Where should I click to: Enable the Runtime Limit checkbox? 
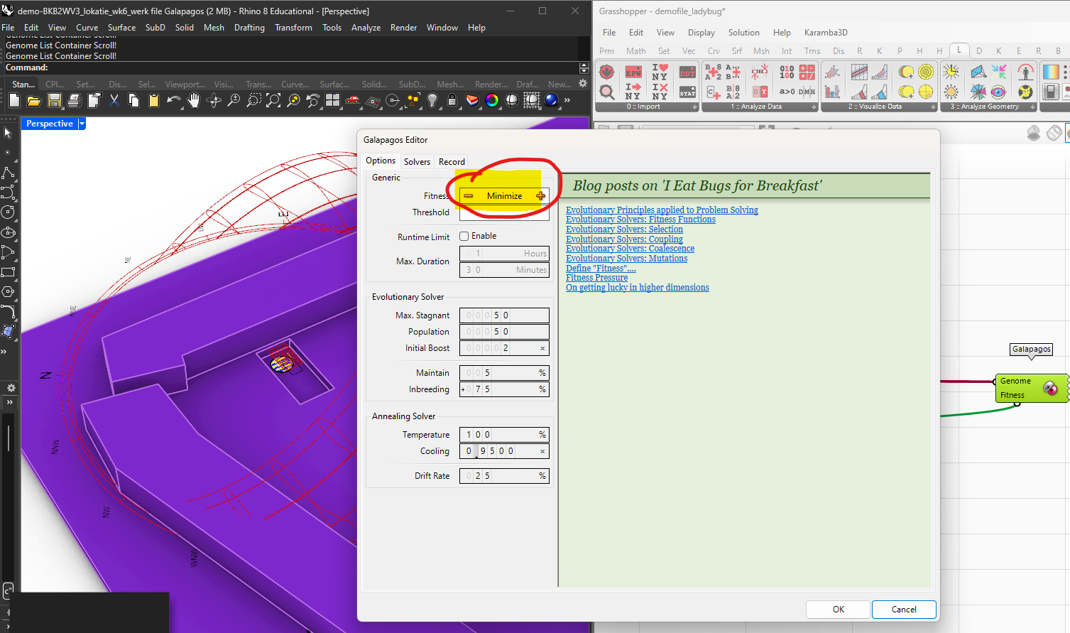(464, 236)
